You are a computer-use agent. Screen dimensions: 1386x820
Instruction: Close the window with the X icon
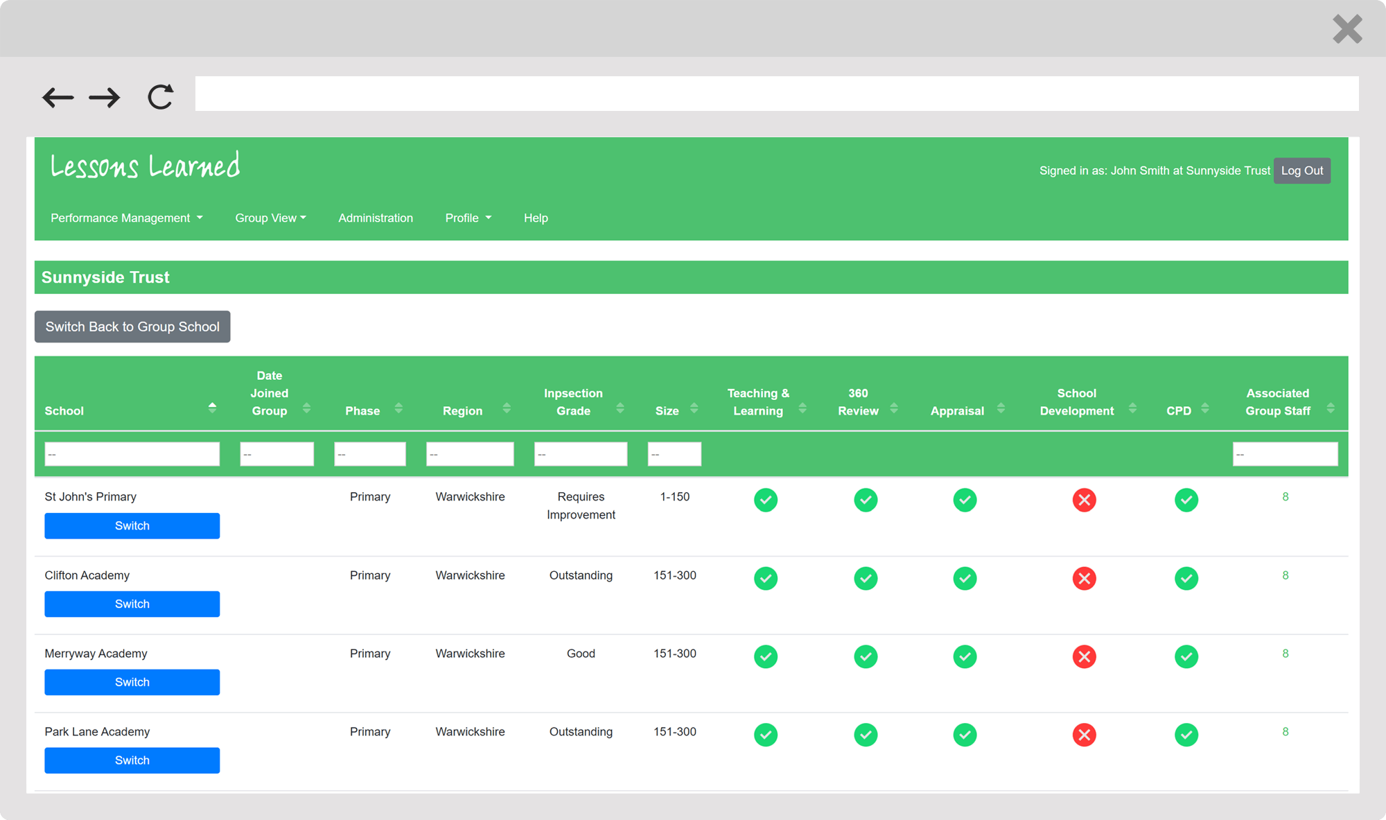point(1347,29)
